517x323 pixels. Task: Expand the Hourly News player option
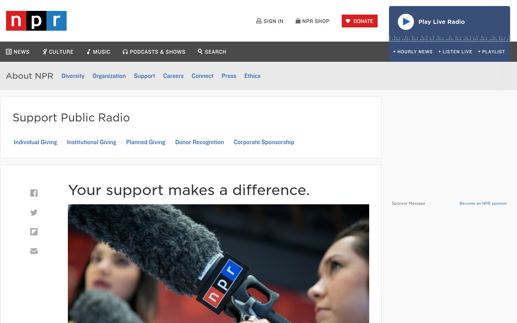click(413, 52)
